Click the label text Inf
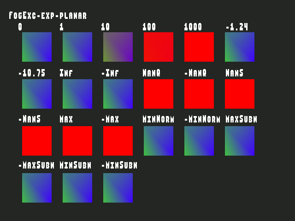The width and height of the screenshot is (295, 221). click(66, 73)
